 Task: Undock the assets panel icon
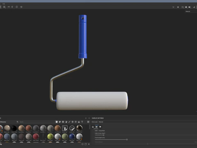[x=86, y=118]
